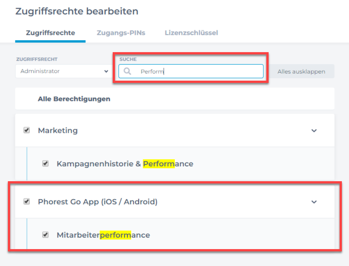This screenshot has width=349, height=266.
Task: Select the Alle Berechtigungen row
Action: pyautogui.click(x=175, y=99)
